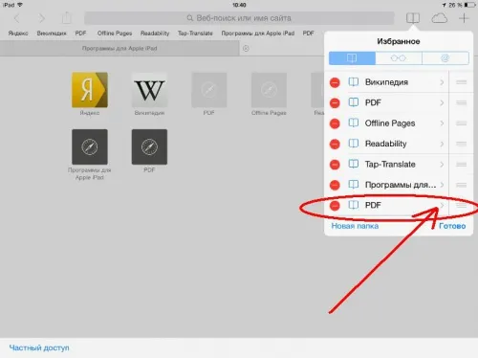478x358 pixels.
Task: Grab reorder handle for Tap-Translate row
Action: (x=461, y=165)
